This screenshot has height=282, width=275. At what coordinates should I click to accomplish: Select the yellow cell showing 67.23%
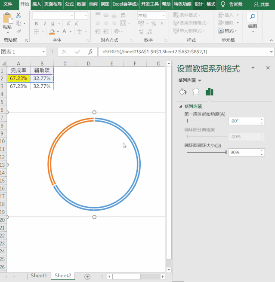(x=19, y=78)
